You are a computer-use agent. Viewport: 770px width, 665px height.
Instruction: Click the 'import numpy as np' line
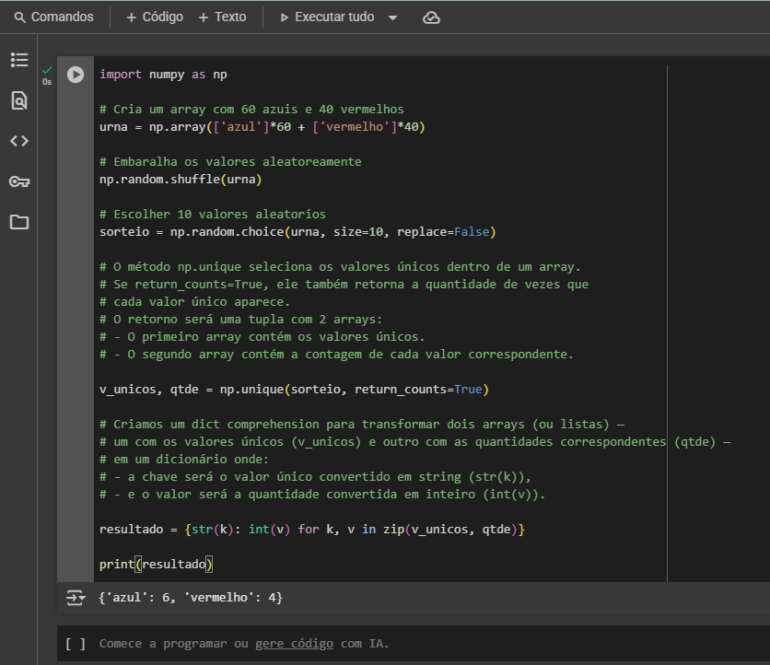[163, 75]
